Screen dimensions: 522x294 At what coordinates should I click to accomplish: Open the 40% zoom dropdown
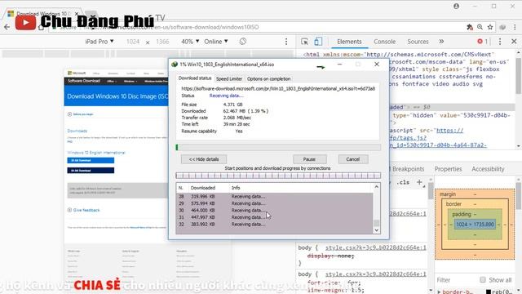pyautogui.click(x=190, y=42)
